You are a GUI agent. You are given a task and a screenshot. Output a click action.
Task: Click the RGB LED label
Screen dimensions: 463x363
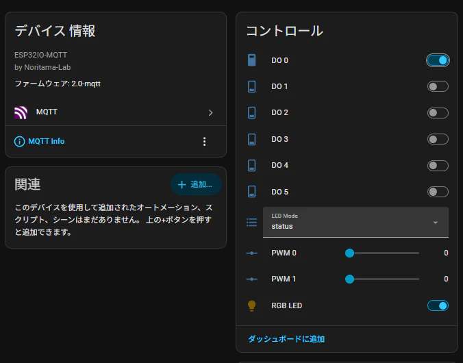coord(286,305)
